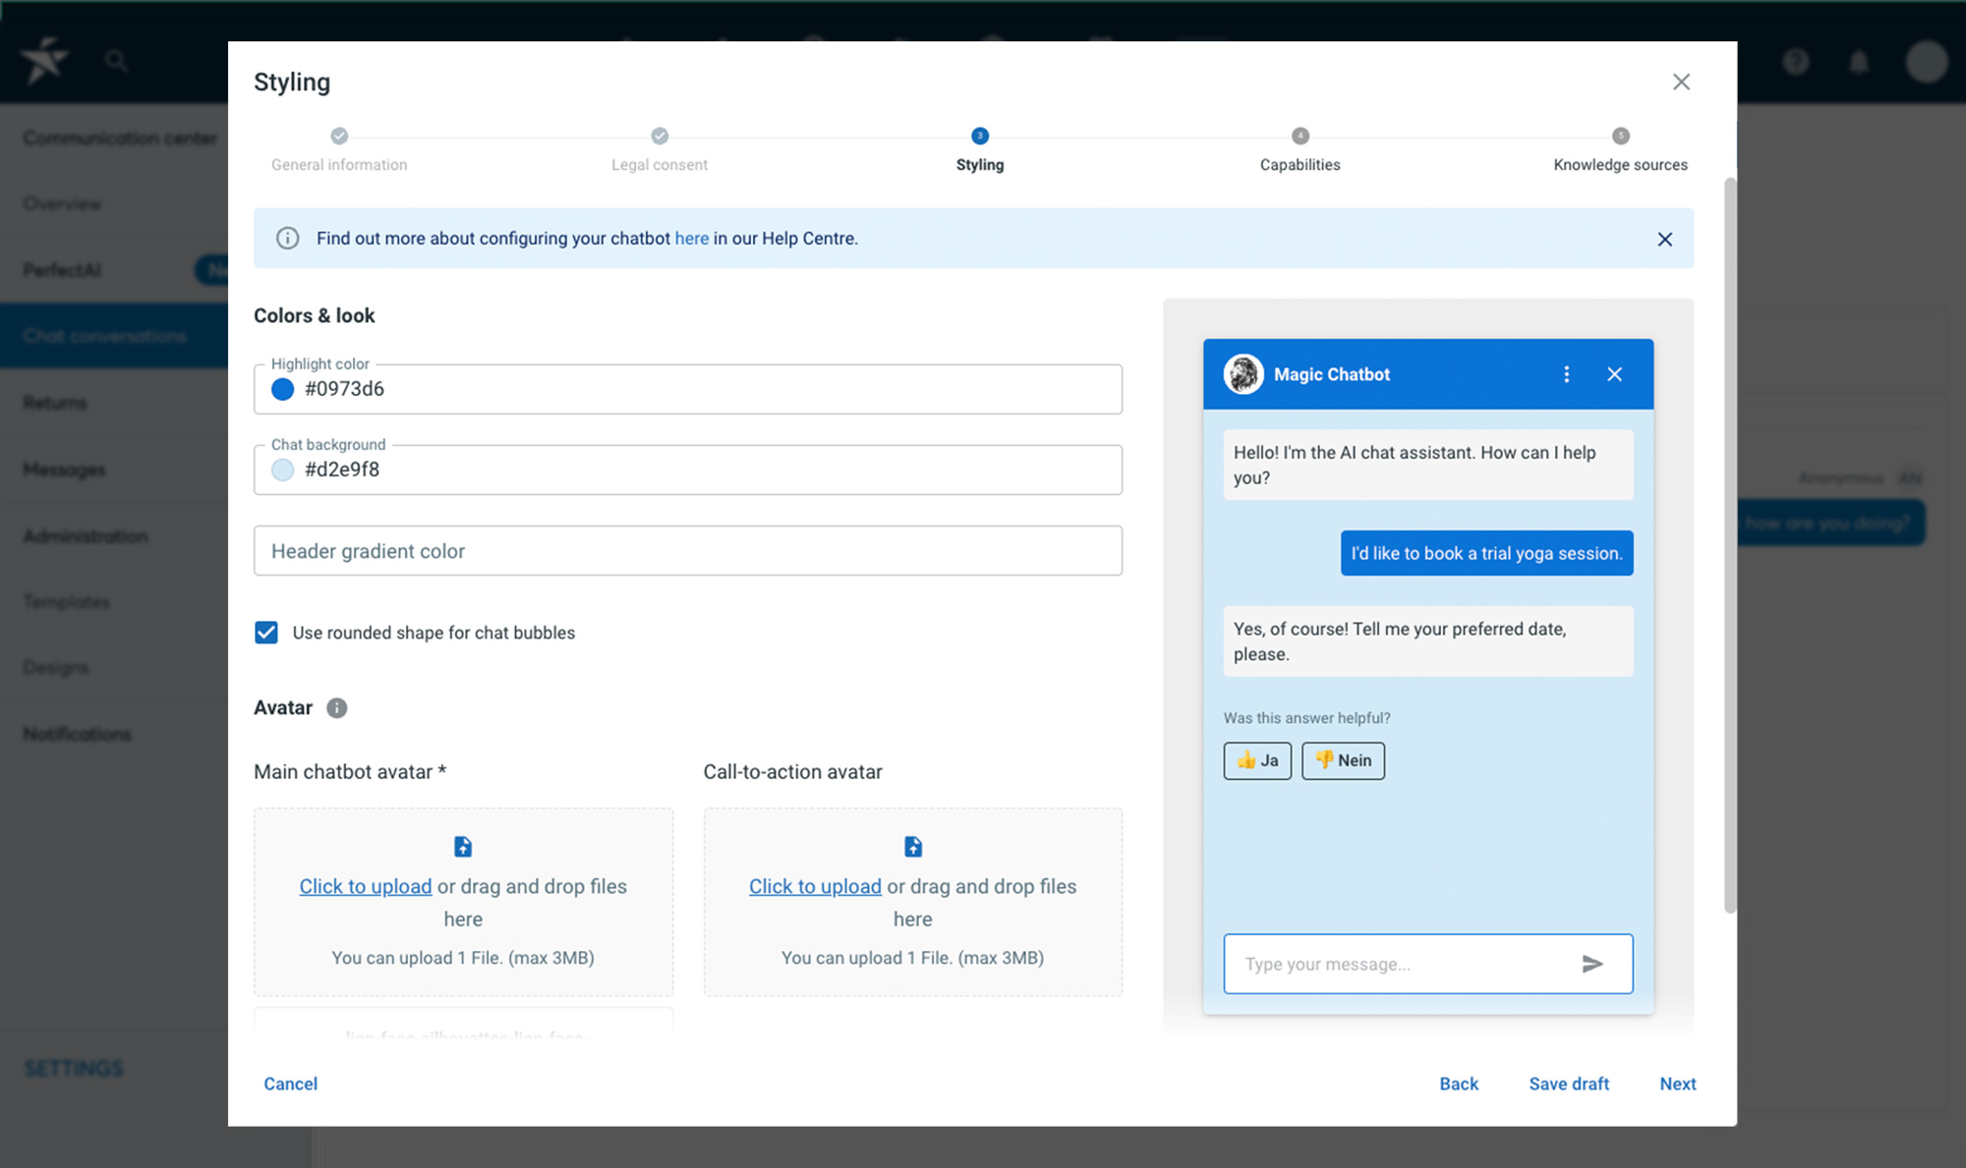The width and height of the screenshot is (1966, 1168).
Task: Click the Cancel button
Action: (x=290, y=1084)
